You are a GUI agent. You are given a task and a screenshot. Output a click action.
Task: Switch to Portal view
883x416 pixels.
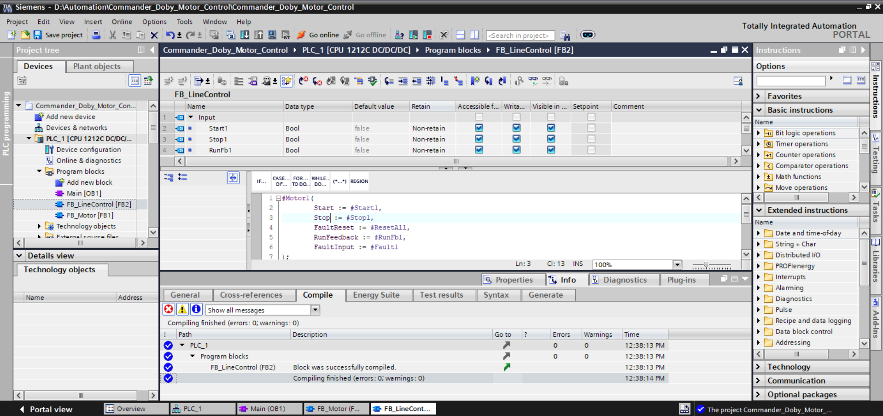click(46, 409)
